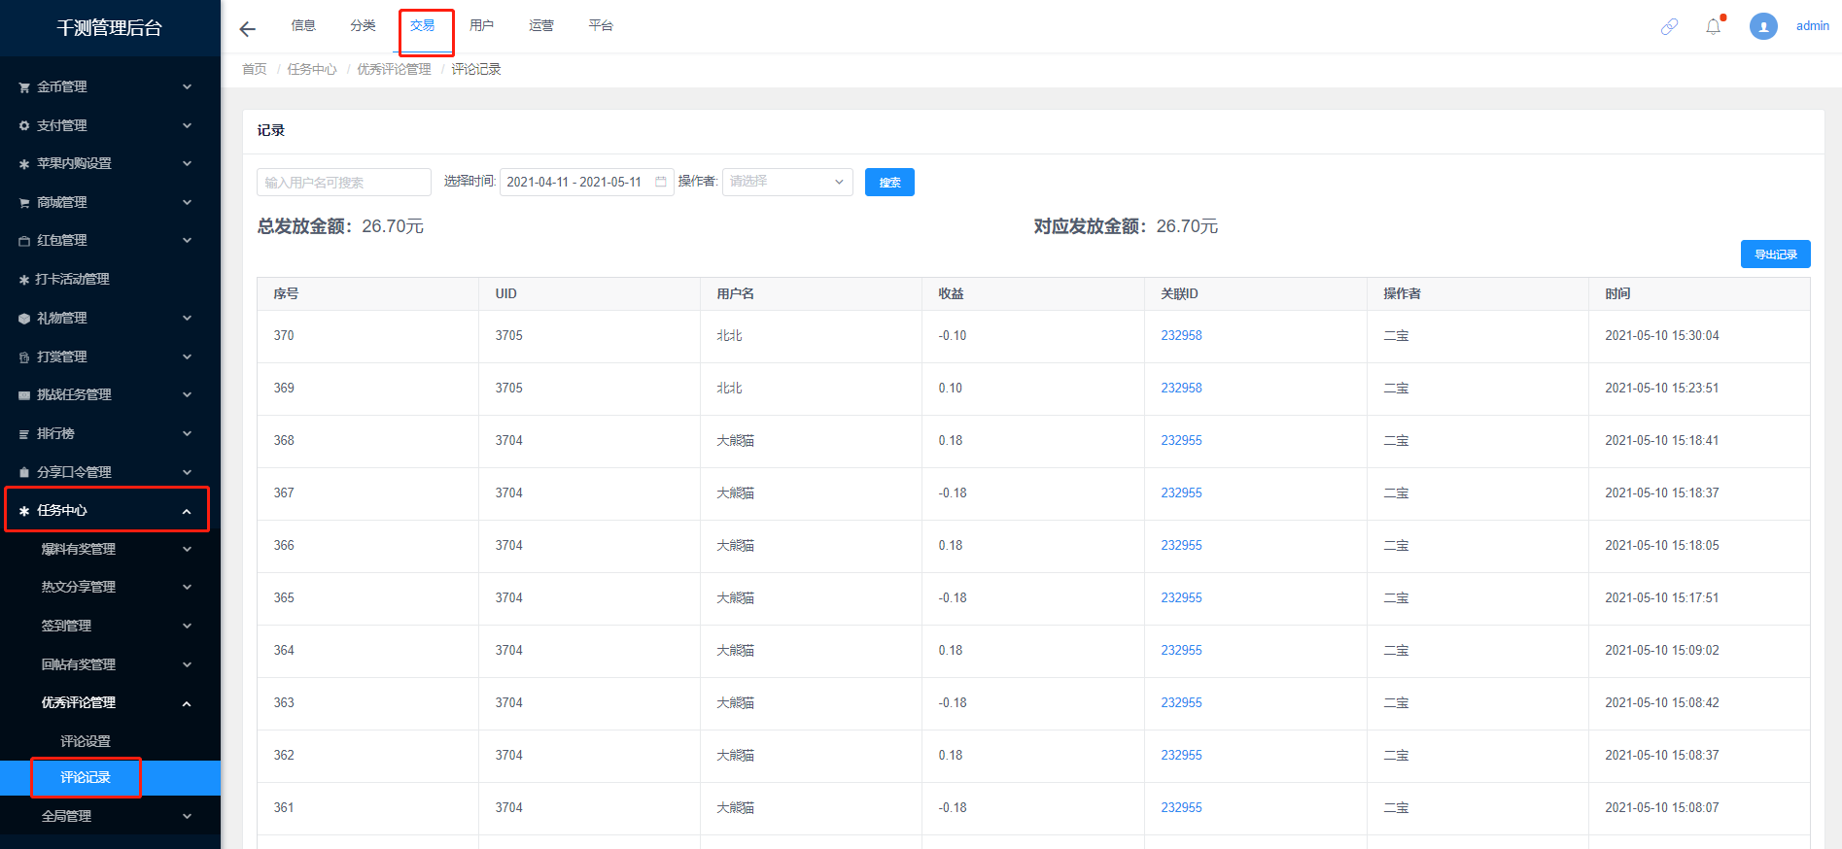Viewport: 1842px width, 849px height.
Task: Open 首页 breadcrumb link
Action: [x=255, y=69]
